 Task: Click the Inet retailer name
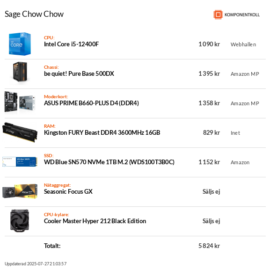pos(235,133)
